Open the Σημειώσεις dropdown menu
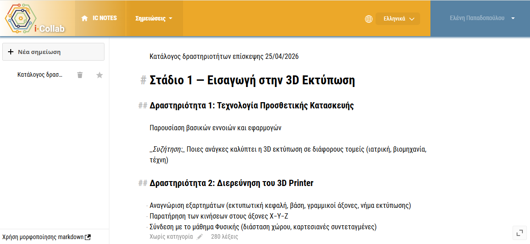The image size is (530, 244). click(x=154, y=18)
